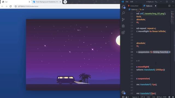Open a new browser tab with plus button
Image resolution: width=175 pixels, height=98 pixels.
(x=65, y=2)
